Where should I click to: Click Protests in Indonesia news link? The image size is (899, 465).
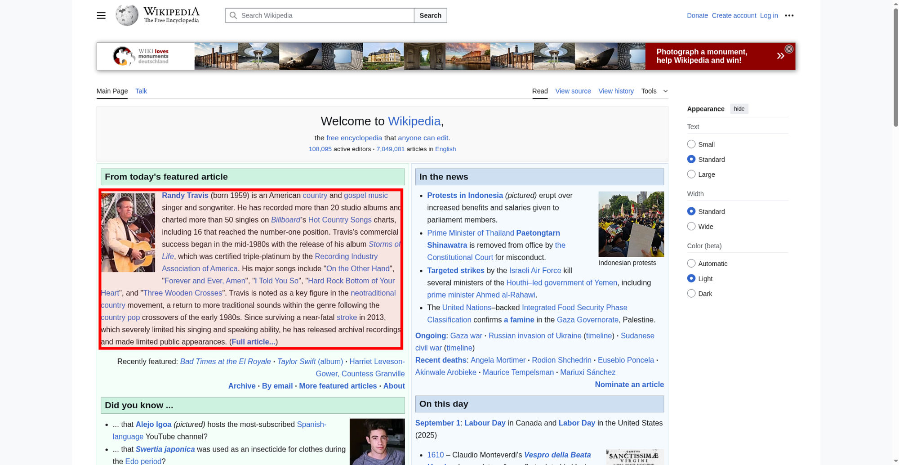click(x=465, y=195)
